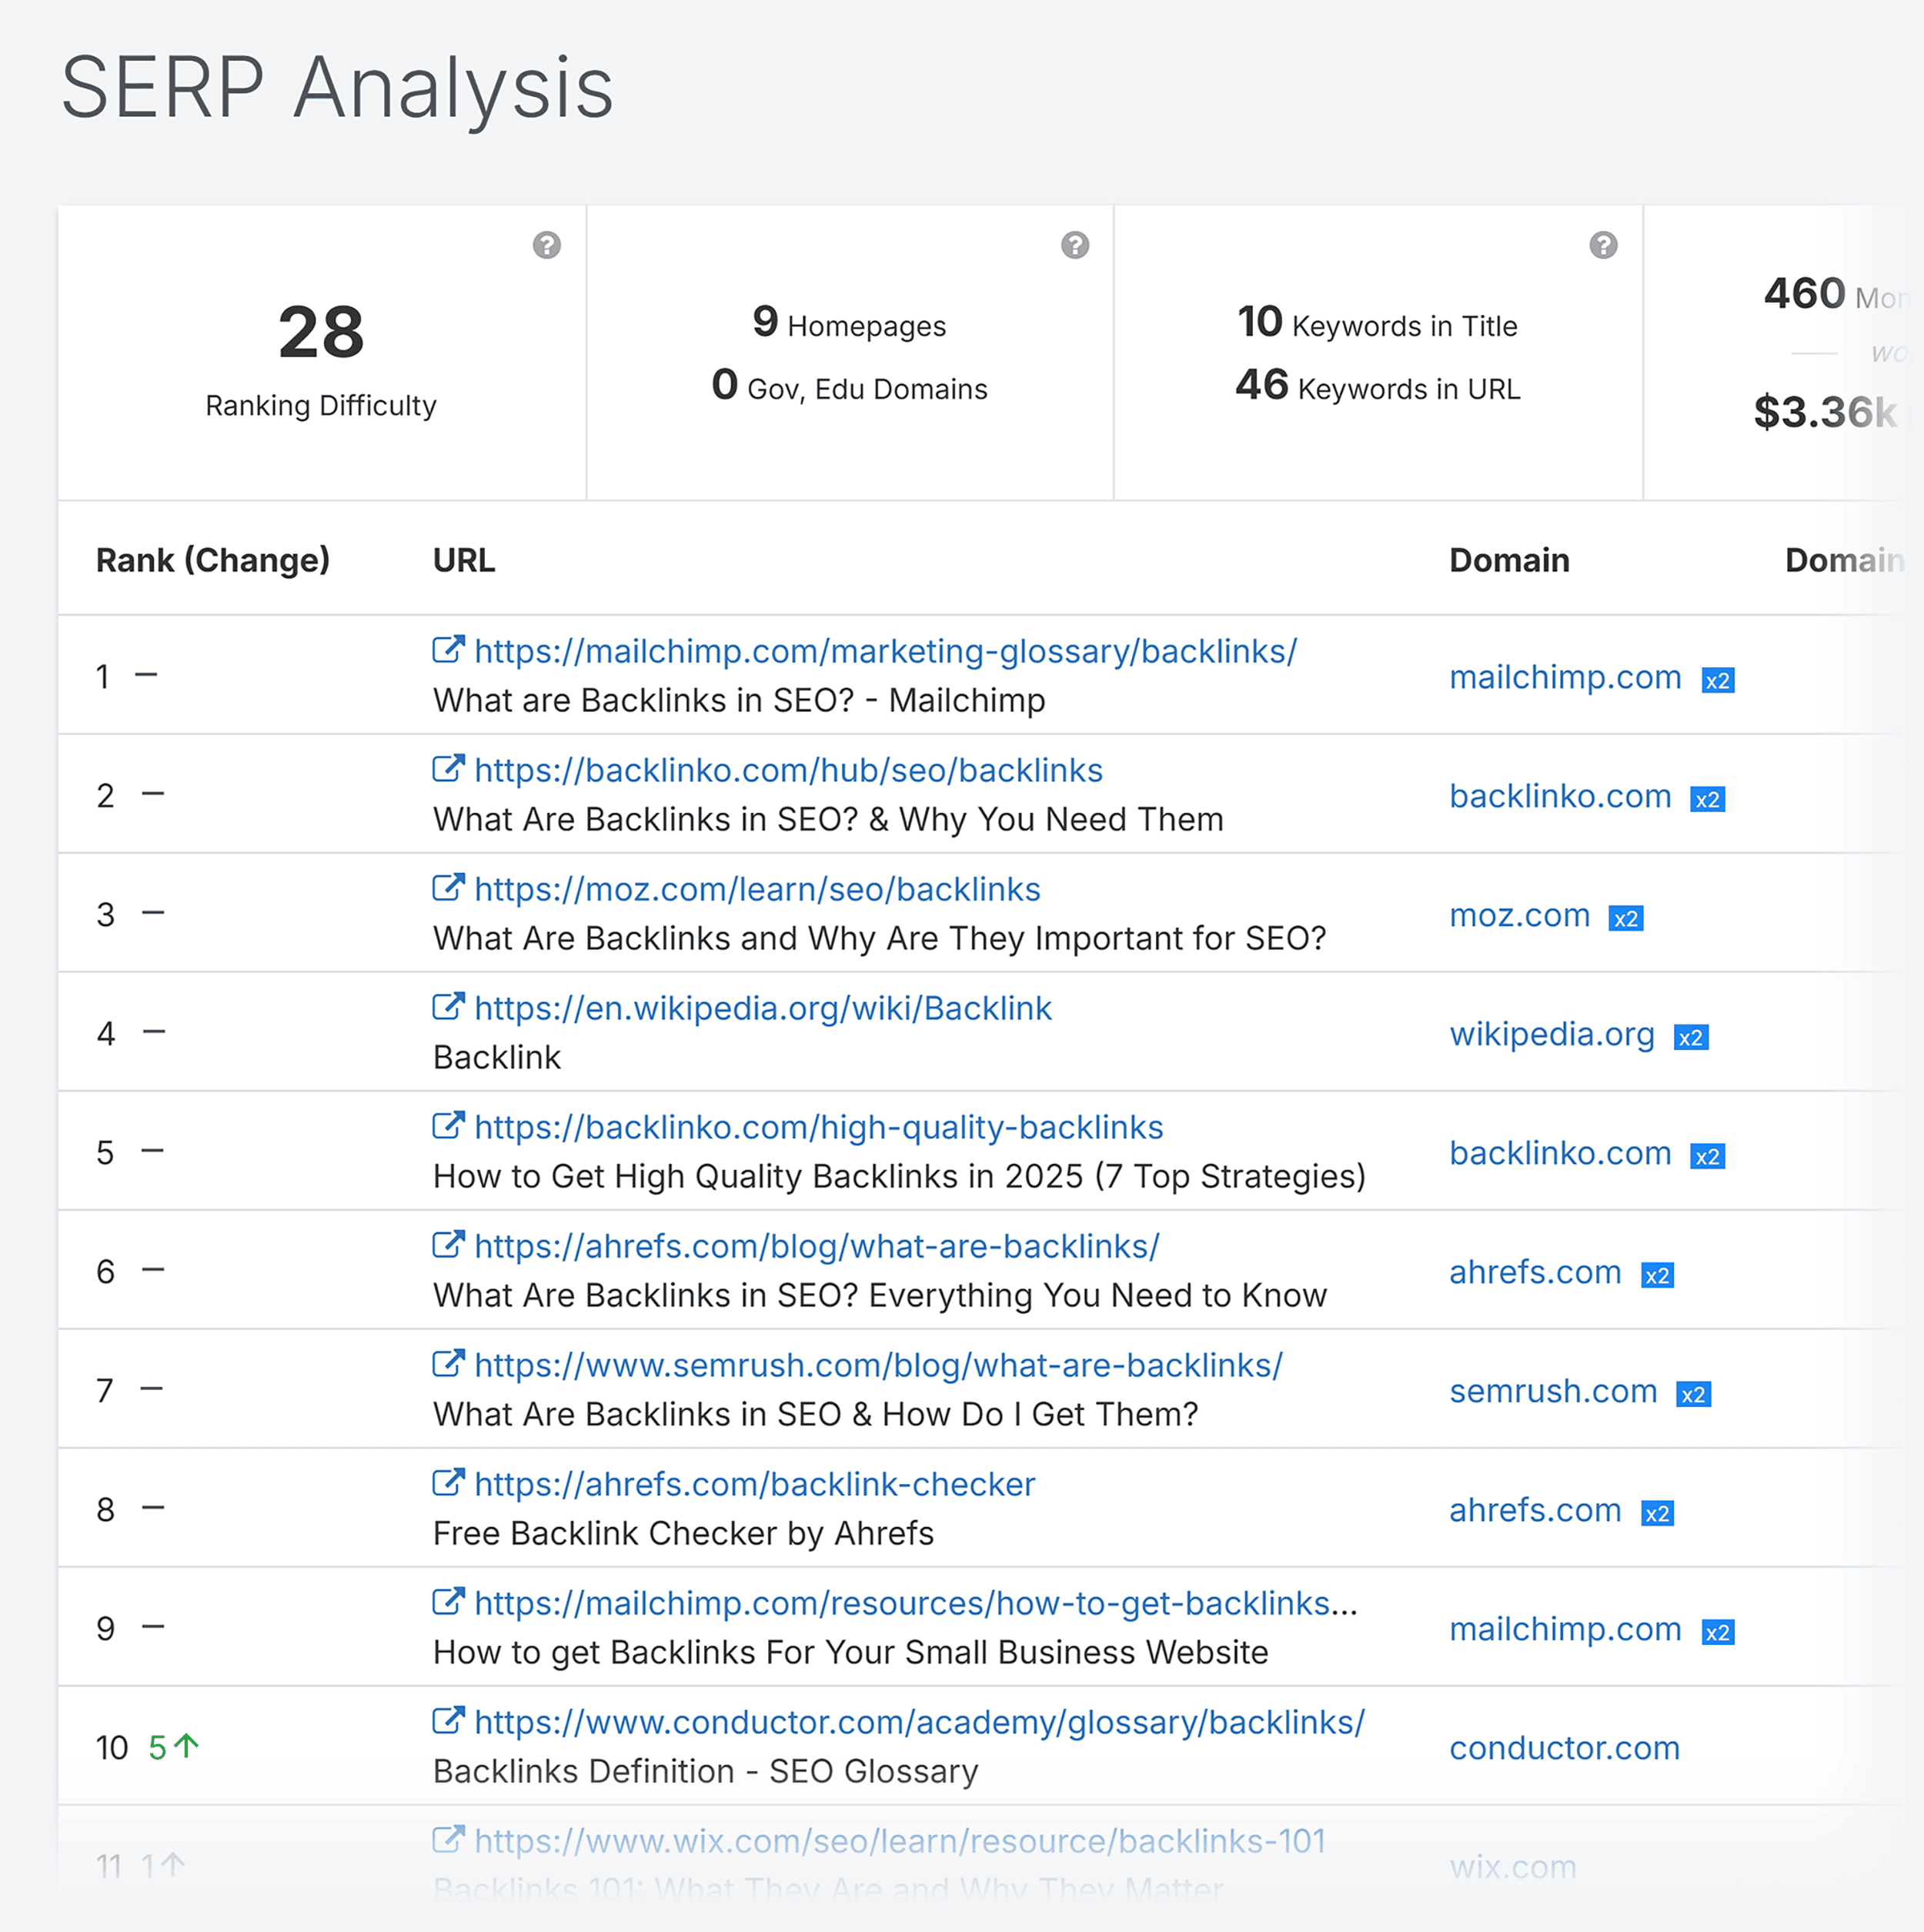Click external-link icon for ahrefs backlink-checker URL
1924x1932 pixels.
tap(448, 1483)
